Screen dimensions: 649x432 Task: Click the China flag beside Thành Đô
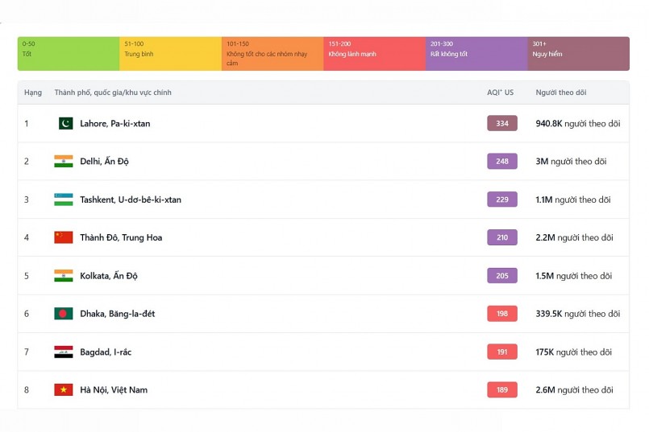coord(63,237)
